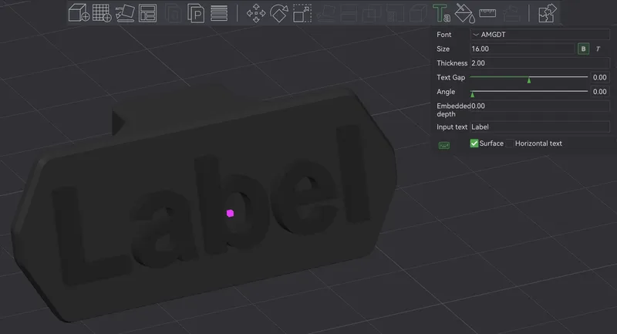The height and width of the screenshot is (334, 617).
Task: Click the small keyboard icon beside Surface
Action: pos(444,146)
